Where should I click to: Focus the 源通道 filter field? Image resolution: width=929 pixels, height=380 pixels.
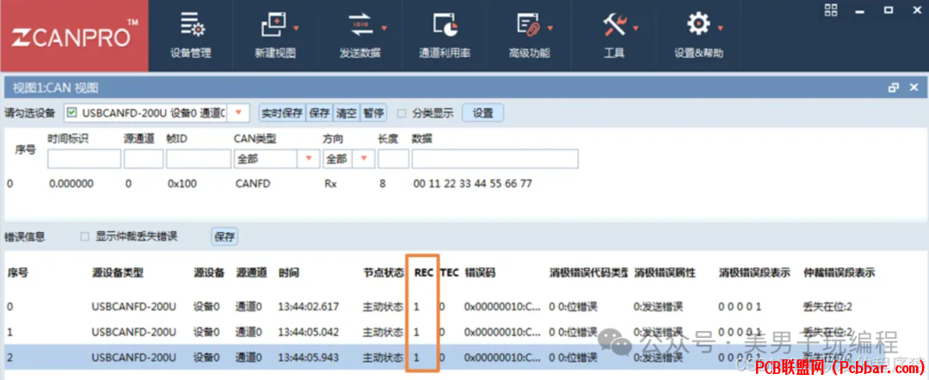pos(144,159)
